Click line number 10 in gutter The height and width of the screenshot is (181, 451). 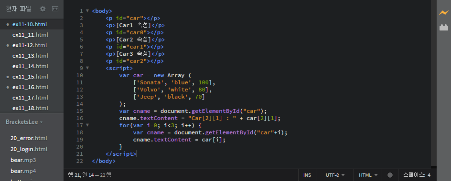pyautogui.click(x=80, y=75)
